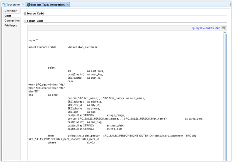Click the 'as sales_pers,' alias
The height and width of the screenshot is (162, 232).
(194, 119)
